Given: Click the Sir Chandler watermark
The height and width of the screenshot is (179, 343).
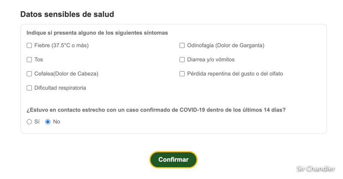Looking at the screenshot, I should [316, 168].
